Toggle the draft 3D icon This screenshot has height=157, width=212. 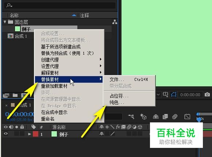(x=143, y=116)
